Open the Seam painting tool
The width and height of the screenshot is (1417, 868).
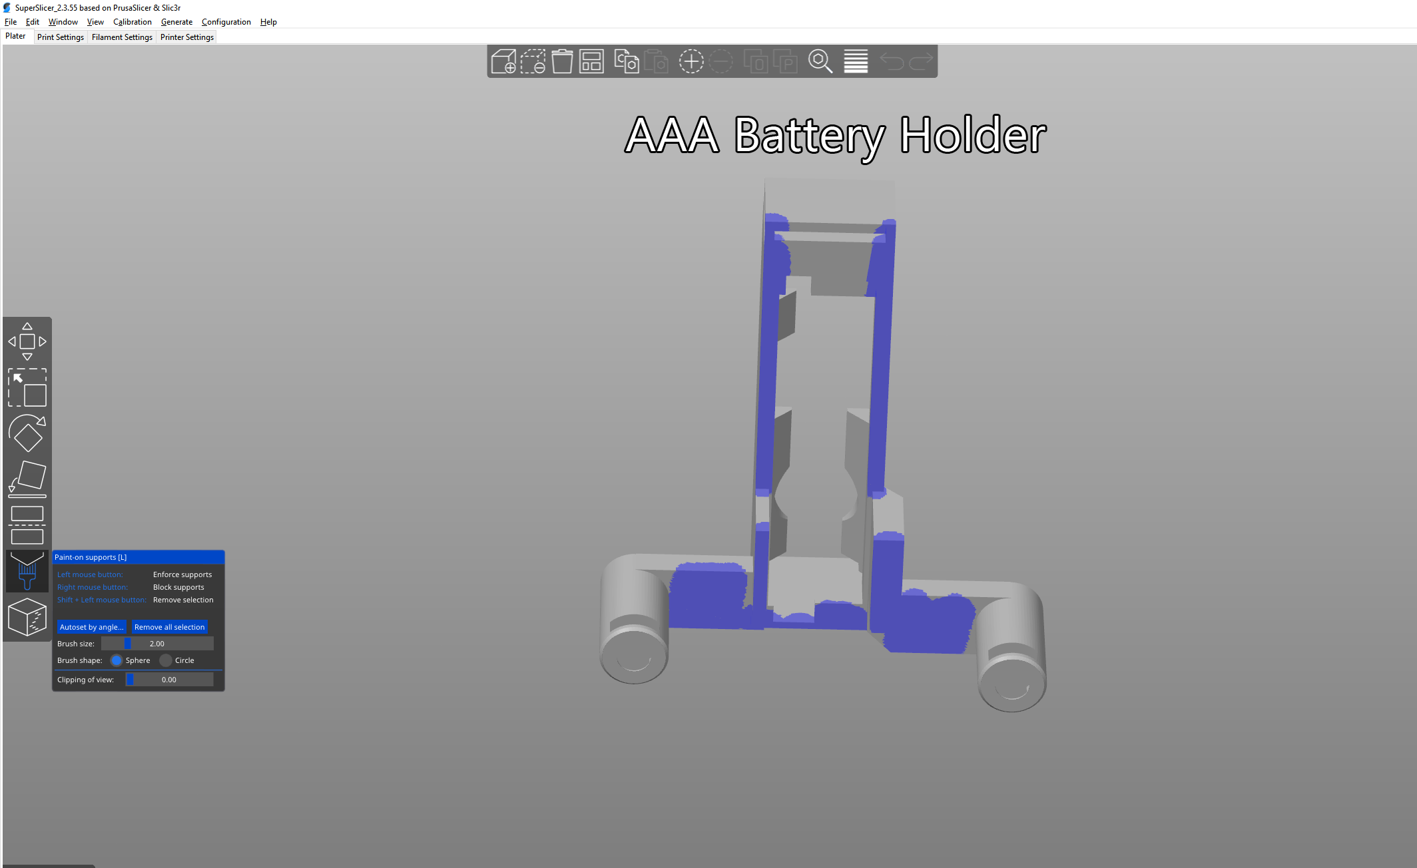point(27,617)
